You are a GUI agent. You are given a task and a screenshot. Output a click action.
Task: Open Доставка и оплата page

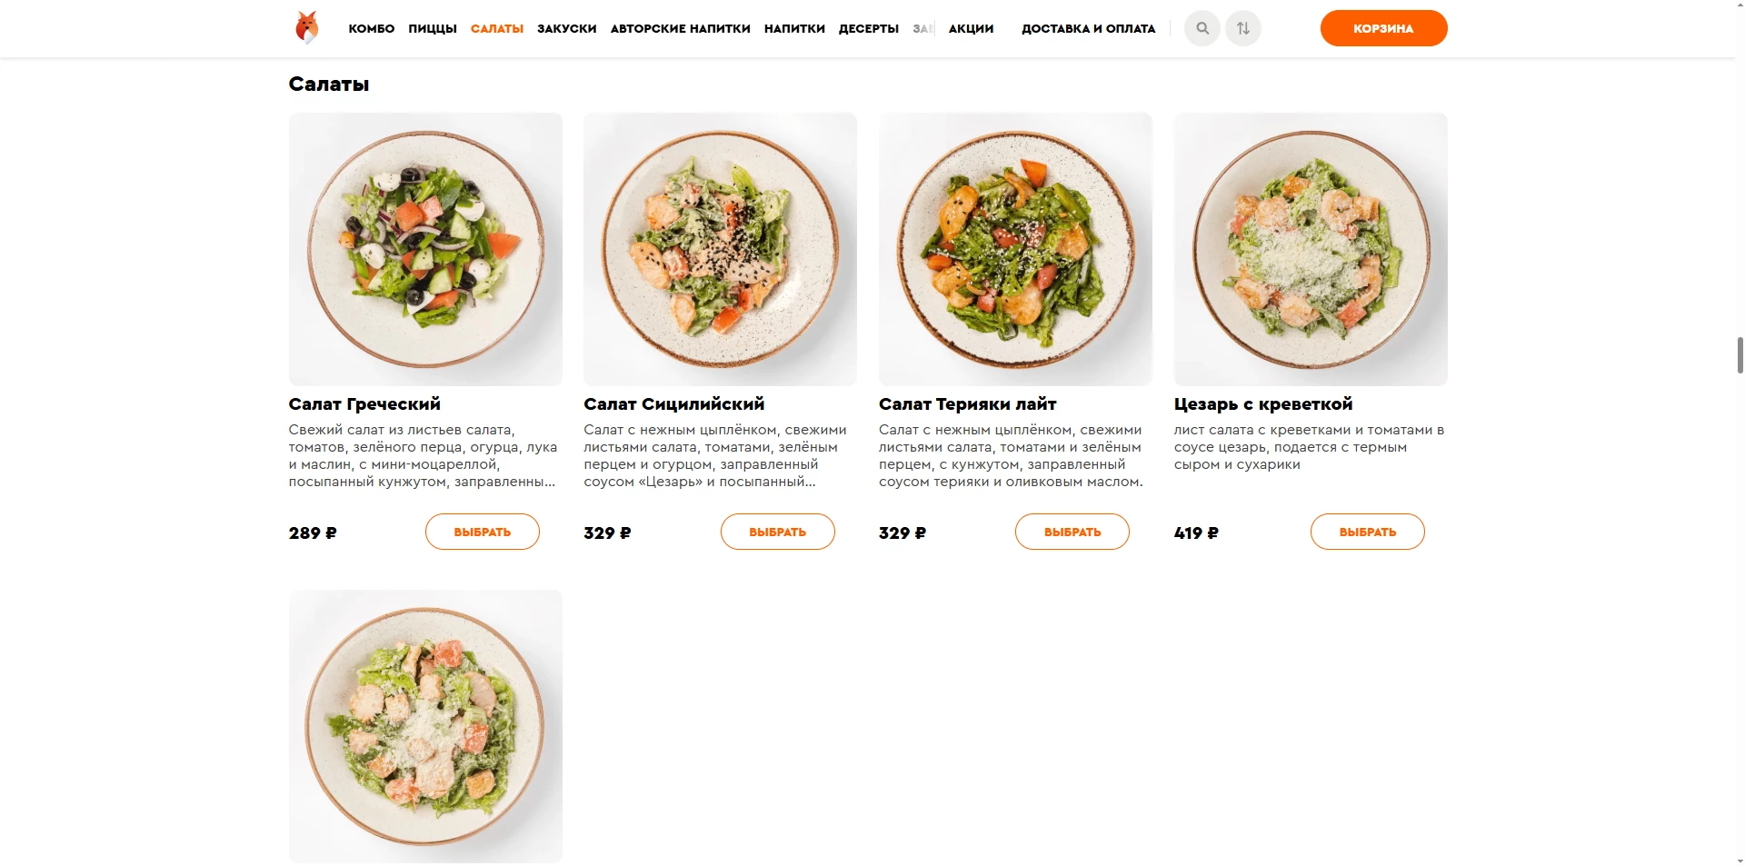coord(1089,29)
